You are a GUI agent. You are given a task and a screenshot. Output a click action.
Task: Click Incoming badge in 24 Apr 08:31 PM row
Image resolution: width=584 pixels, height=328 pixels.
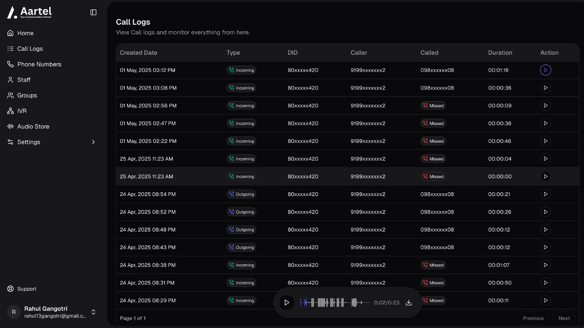coord(241,283)
